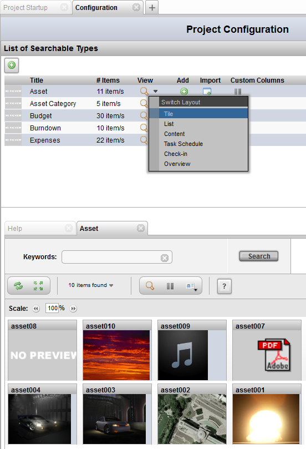Click the green refresh icon in toolbar
The image size is (306, 449).
pyautogui.click(x=18, y=285)
